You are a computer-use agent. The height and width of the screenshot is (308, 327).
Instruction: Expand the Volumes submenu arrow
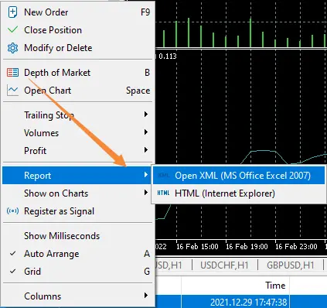[x=146, y=132]
